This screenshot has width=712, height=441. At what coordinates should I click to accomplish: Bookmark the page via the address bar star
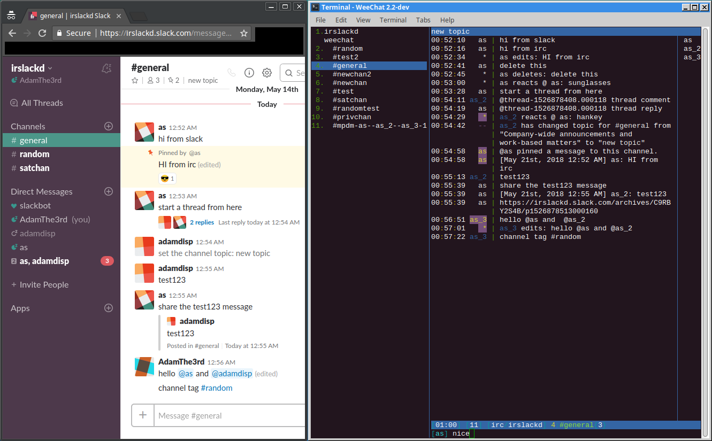(243, 33)
